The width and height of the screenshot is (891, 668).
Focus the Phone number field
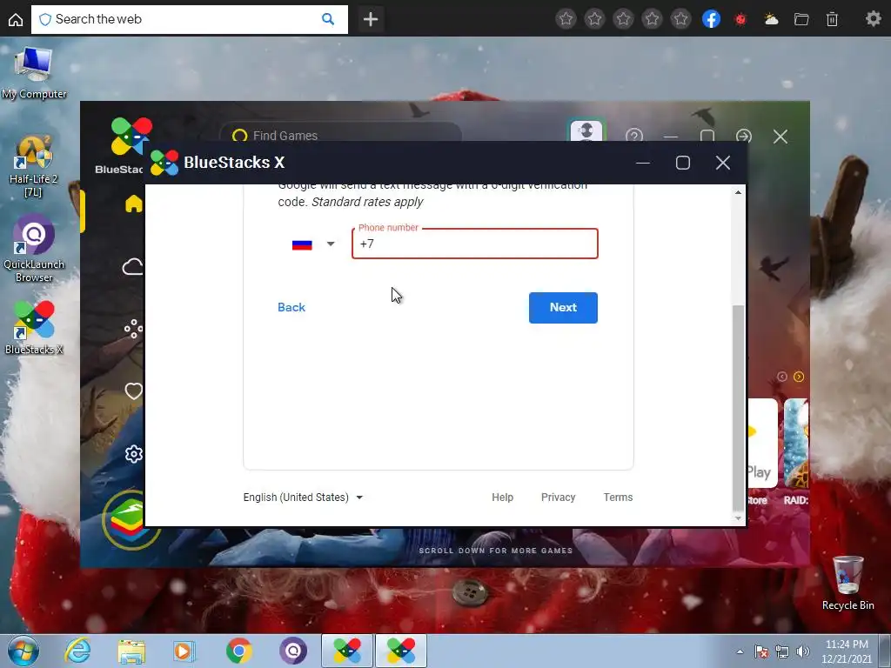coord(474,244)
